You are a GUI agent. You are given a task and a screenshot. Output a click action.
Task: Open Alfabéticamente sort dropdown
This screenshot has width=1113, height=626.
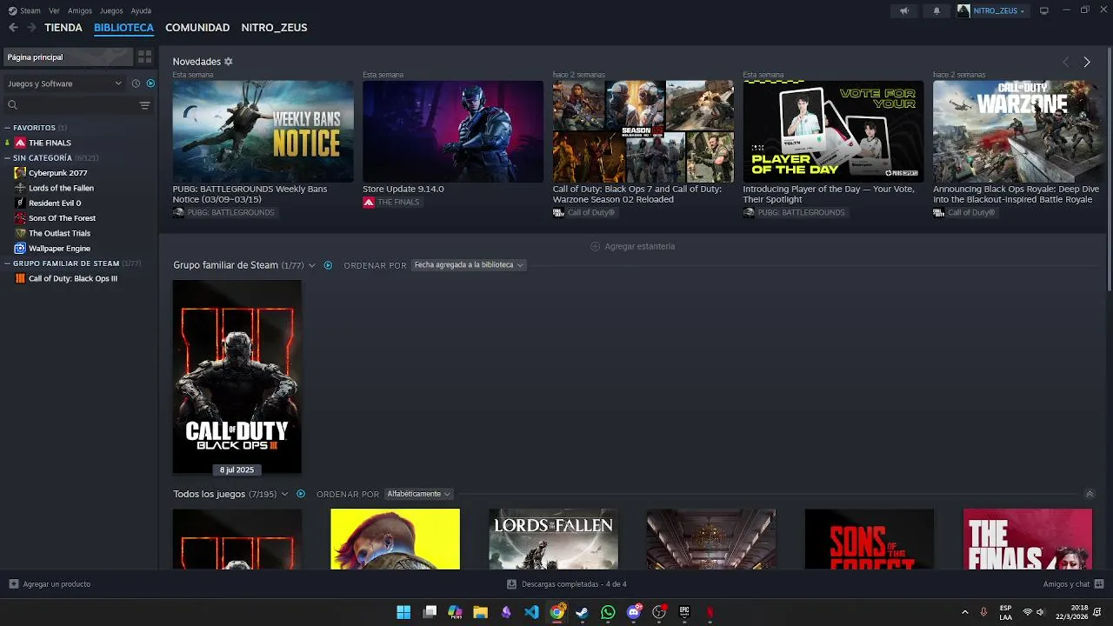pyautogui.click(x=419, y=494)
